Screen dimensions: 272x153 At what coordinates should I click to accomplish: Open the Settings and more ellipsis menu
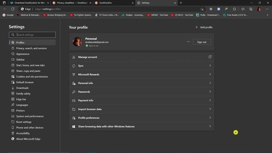pyautogui.click(x=267, y=9)
